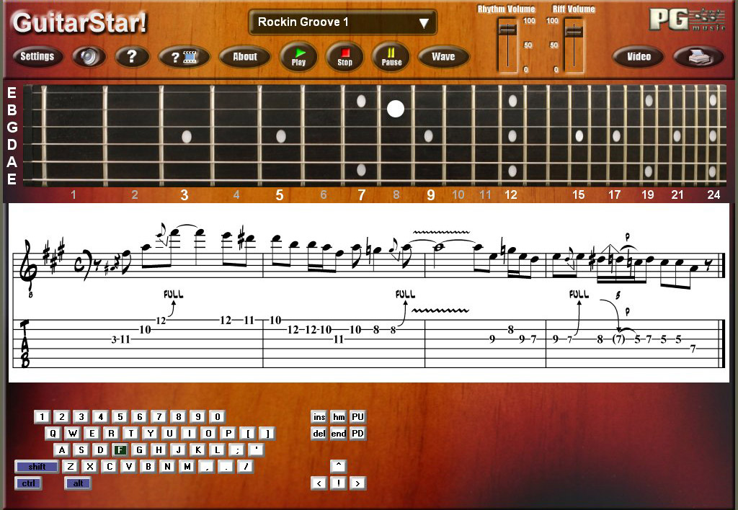
Task: Click the number 8 key
Action: (x=179, y=417)
